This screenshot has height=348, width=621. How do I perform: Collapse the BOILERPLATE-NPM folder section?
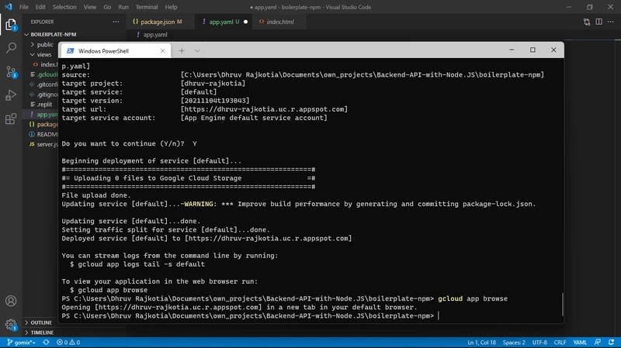[x=54, y=34]
